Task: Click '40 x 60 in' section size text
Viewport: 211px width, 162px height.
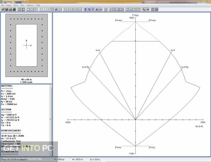Action: click(x=26, y=80)
